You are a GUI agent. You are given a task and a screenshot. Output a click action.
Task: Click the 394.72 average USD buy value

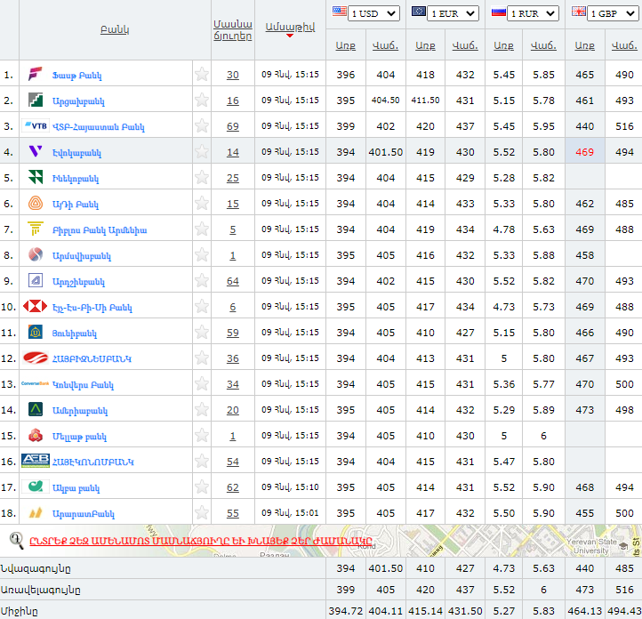[x=346, y=611]
